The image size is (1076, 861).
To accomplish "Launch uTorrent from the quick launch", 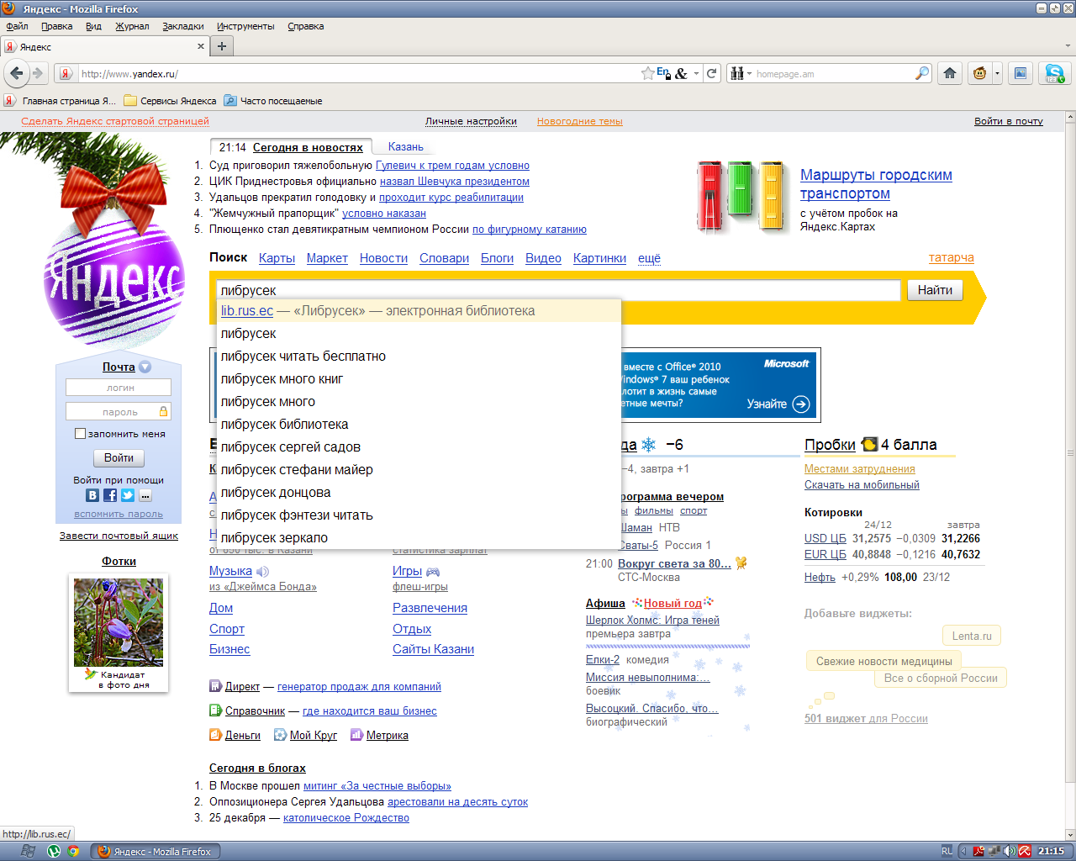I will [x=54, y=851].
